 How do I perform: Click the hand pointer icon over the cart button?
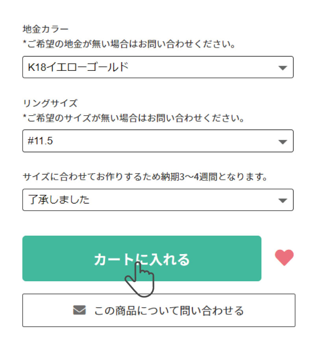[x=140, y=279]
